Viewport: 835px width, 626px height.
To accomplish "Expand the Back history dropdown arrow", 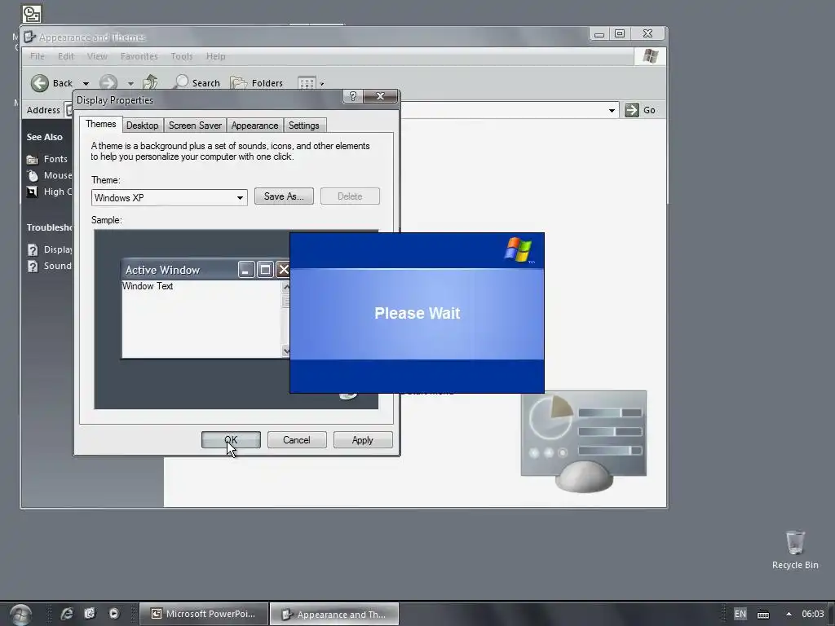I will [86, 84].
